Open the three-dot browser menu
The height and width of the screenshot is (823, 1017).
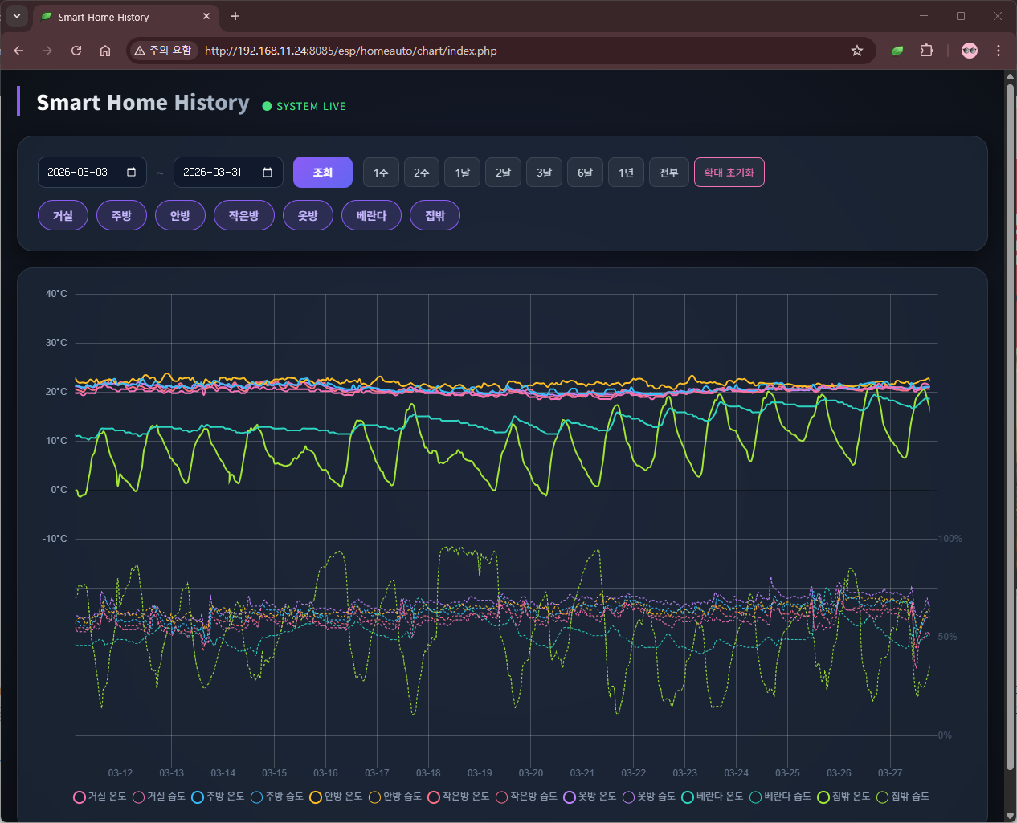coord(999,51)
